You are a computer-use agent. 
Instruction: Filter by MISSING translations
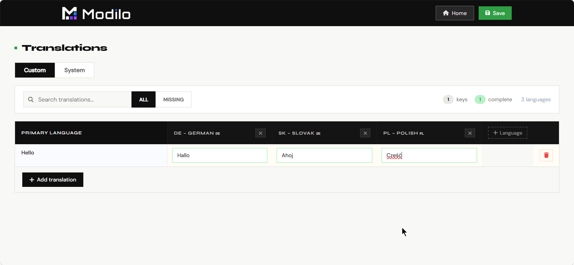click(174, 99)
